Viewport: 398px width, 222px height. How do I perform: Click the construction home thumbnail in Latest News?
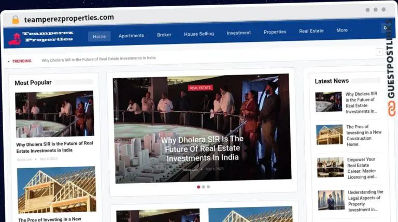(x=330, y=135)
